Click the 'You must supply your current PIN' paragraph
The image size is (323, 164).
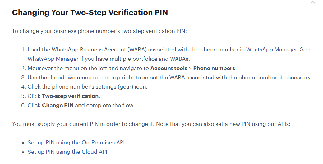coord(151,124)
